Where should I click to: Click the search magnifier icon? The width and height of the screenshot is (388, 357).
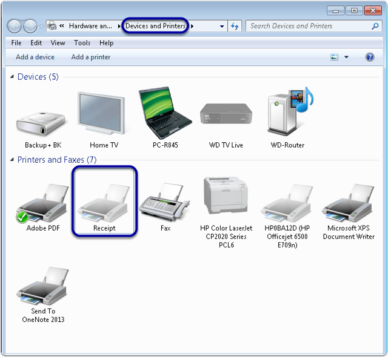point(375,26)
